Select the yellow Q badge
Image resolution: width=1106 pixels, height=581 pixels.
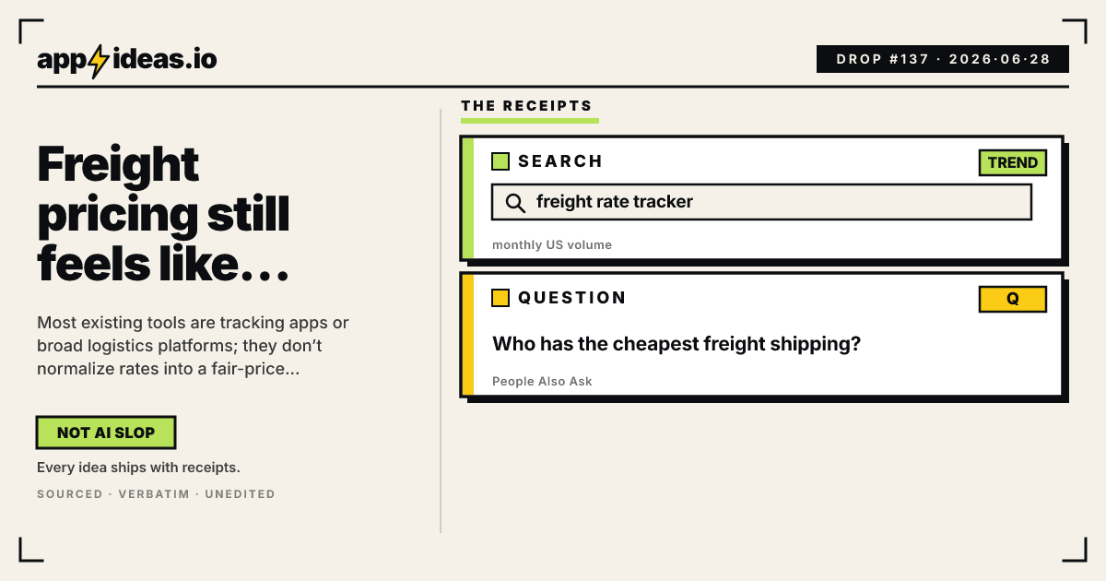[x=1012, y=299]
